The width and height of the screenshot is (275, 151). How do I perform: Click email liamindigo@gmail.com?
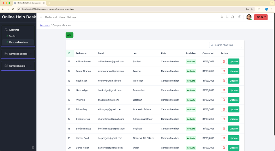click(x=110, y=90)
